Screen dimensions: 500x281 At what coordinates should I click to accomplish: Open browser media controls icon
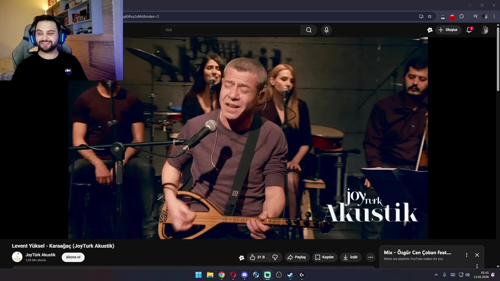(x=475, y=16)
